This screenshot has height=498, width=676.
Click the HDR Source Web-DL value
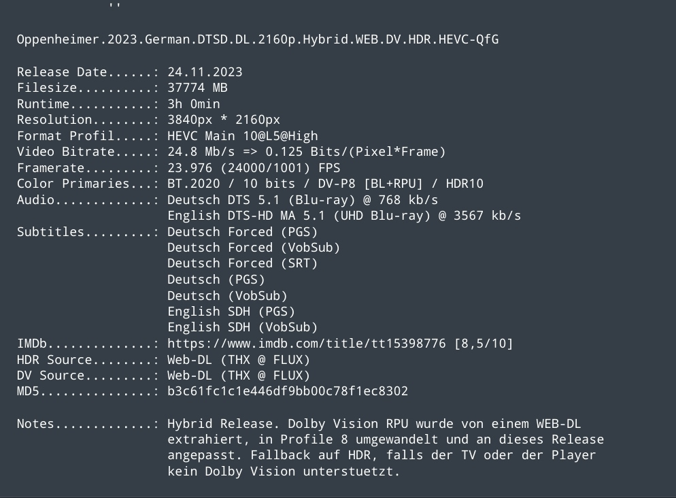(x=239, y=360)
